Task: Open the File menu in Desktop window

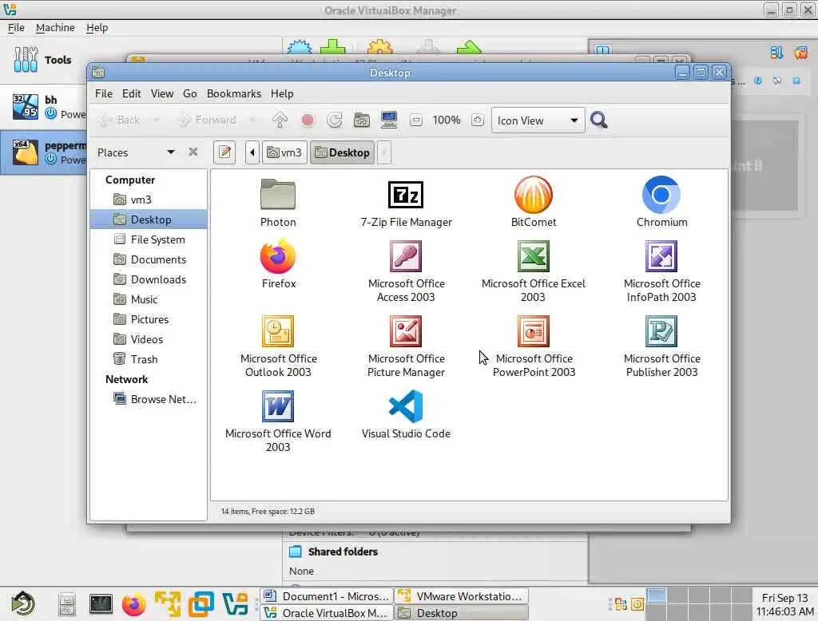Action: click(x=104, y=94)
